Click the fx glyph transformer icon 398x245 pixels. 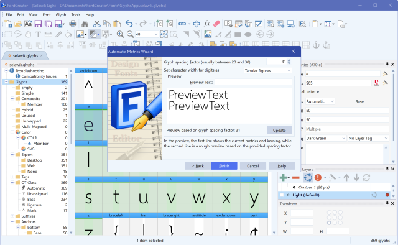pyautogui.click(x=207, y=24)
